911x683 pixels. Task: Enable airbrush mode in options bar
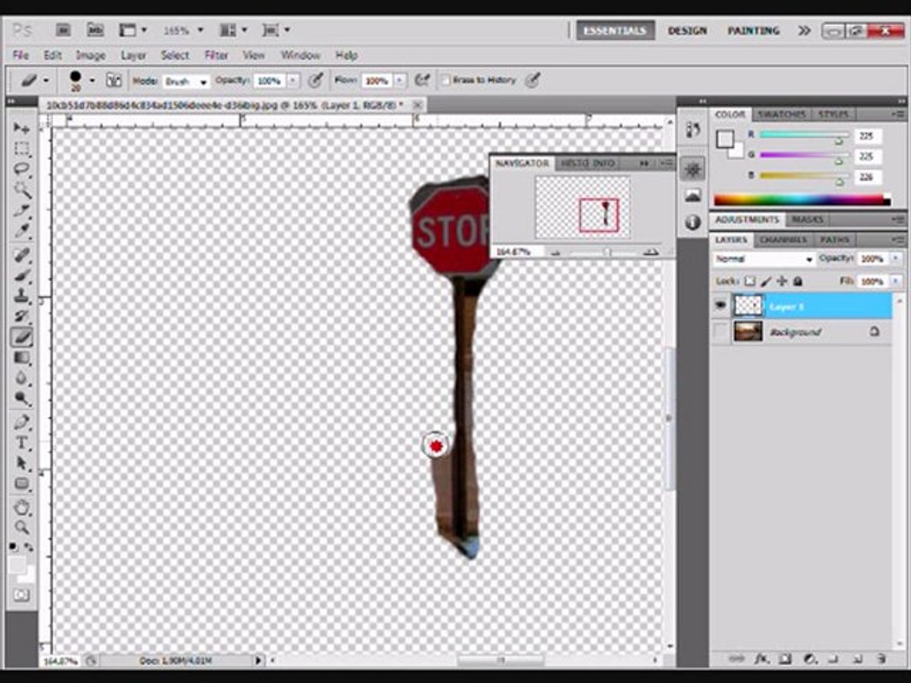[422, 80]
